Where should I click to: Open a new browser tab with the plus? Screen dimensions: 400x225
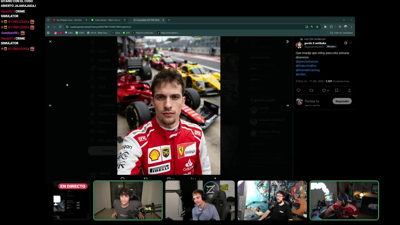pyautogui.click(x=169, y=20)
